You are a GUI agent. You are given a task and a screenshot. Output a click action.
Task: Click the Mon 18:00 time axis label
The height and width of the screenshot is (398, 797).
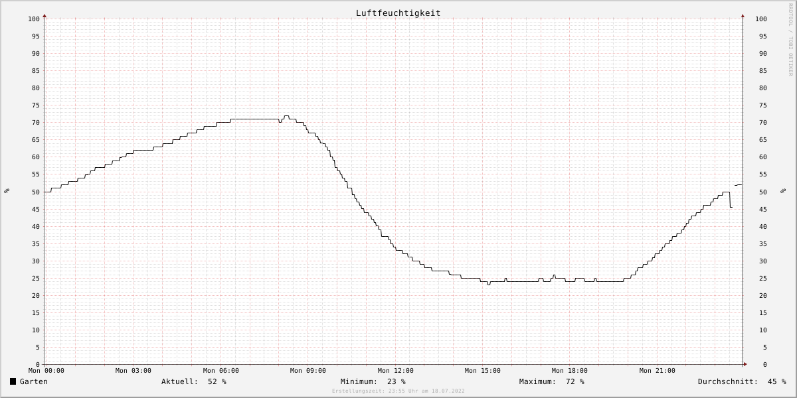pos(570,371)
